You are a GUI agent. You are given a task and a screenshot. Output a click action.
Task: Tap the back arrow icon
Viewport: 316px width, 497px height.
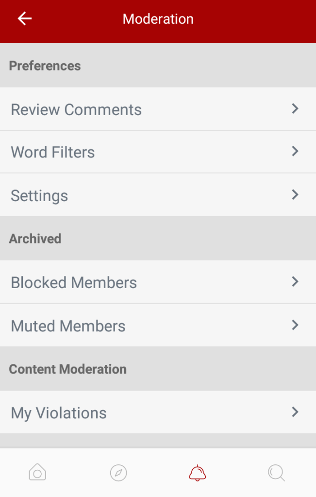tap(24, 19)
